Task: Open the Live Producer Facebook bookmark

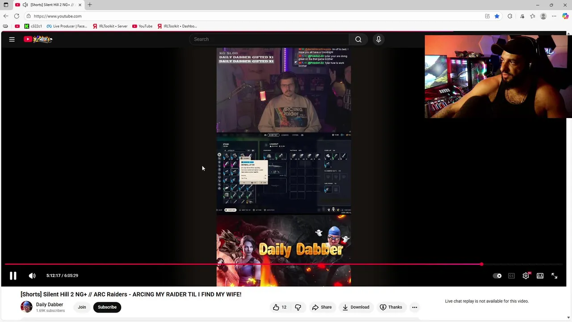Action: [67, 26]
